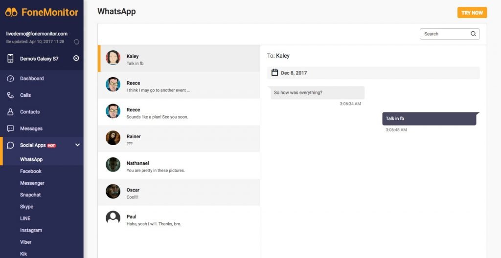Click the HOT badge next to Social Apps
The height and width of the screenshot is (258, 501).
[51, 146]
